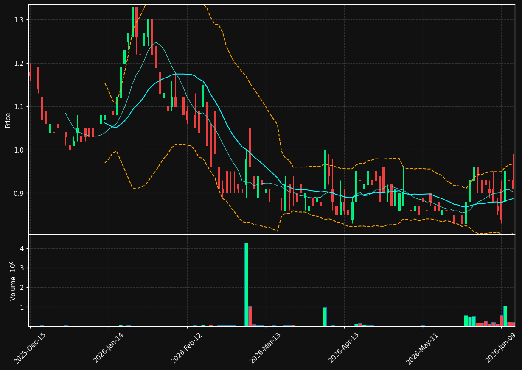Click the volume axis label 1
Viewport: 522px width, 370px height.
(23, 307)
